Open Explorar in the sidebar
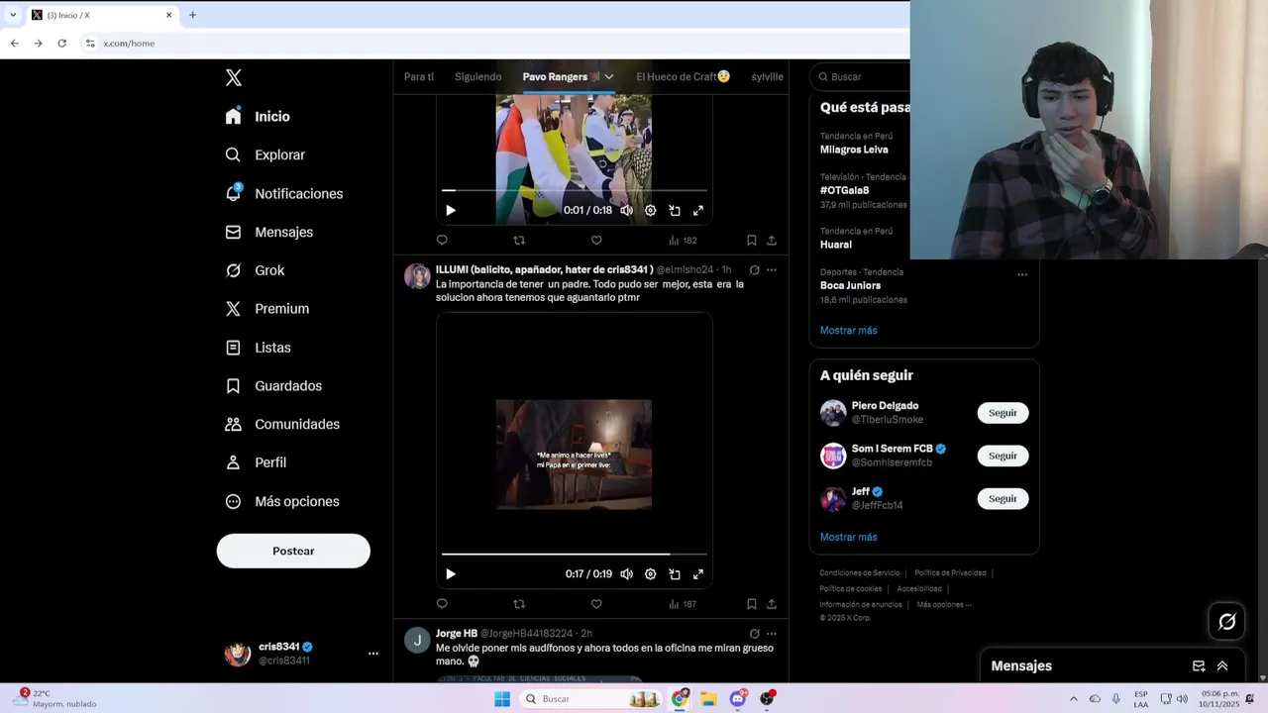This screenshot has height=713, width=1268. 264,154
